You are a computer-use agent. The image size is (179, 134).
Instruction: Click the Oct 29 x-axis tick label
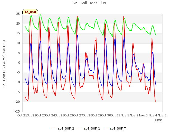(97, 115)
